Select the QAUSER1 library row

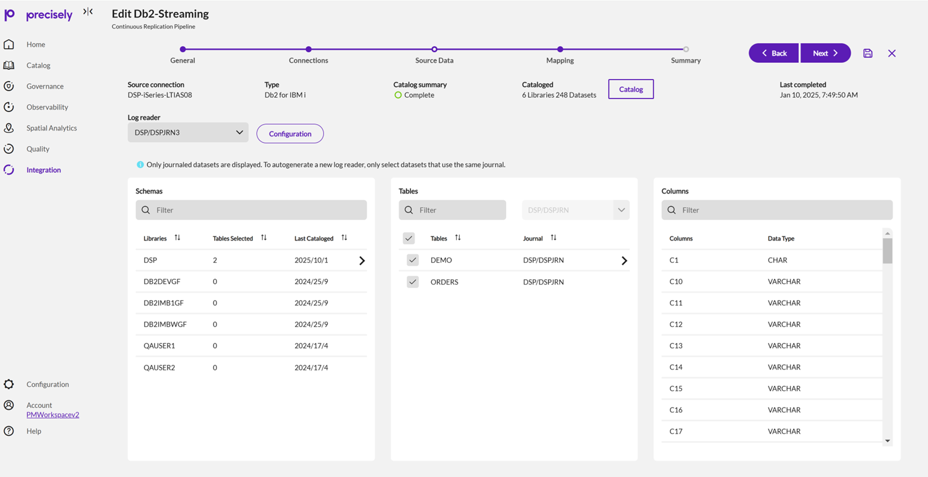(251, 346)
